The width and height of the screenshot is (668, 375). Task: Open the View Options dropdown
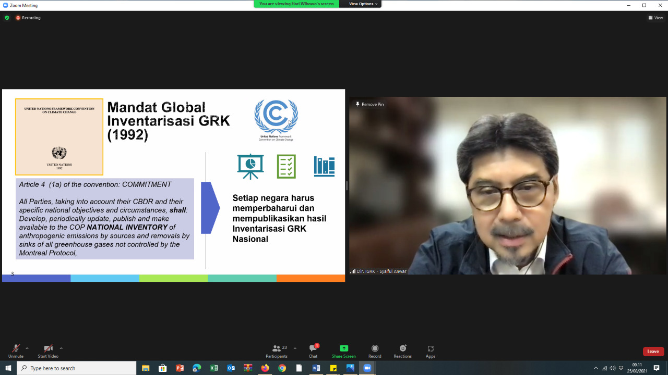[363, 4]
